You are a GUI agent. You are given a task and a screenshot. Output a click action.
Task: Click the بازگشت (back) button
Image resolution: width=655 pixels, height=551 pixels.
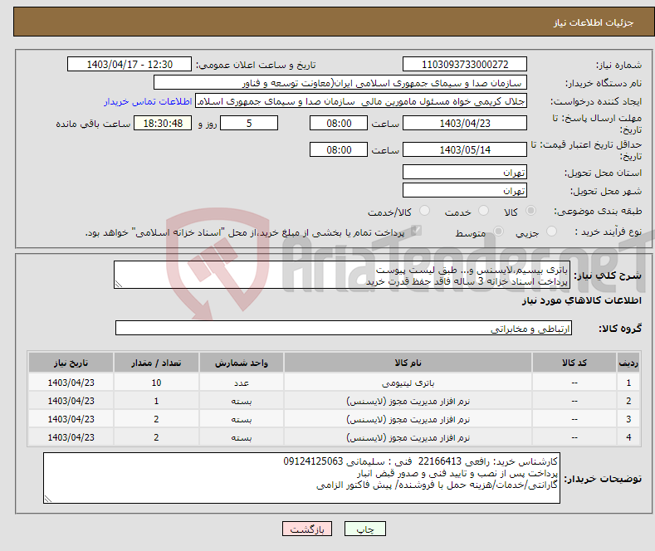[307, 529]
